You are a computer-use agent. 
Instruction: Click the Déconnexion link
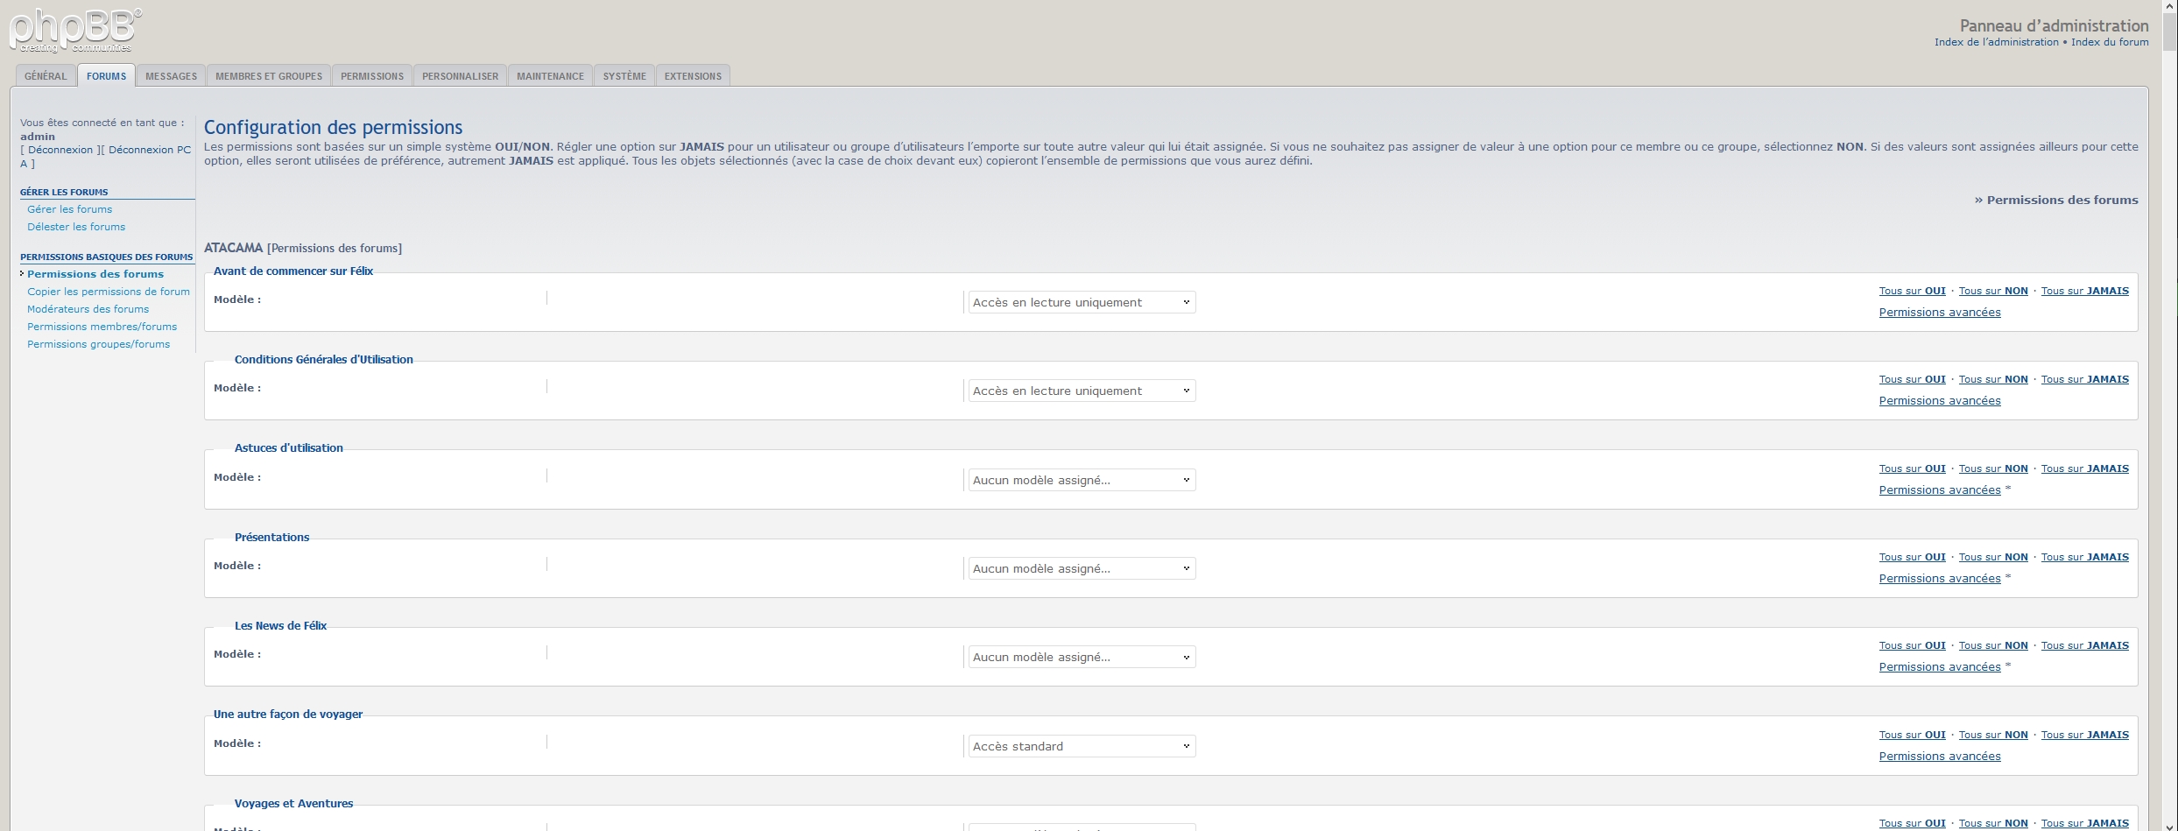point(60,150)
